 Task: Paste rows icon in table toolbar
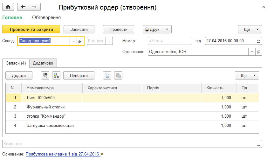pyautogui.click(x=118, y=75)
